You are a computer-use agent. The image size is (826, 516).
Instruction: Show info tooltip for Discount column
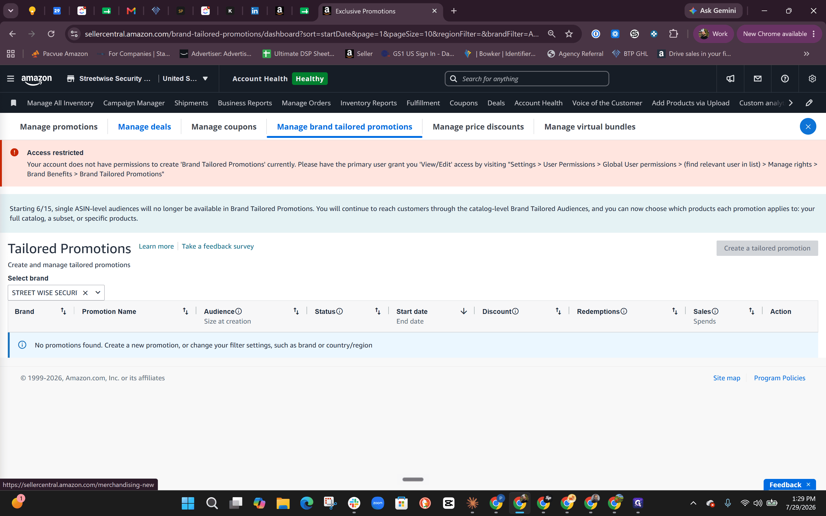pyautogui.click(x=515, y=311)
